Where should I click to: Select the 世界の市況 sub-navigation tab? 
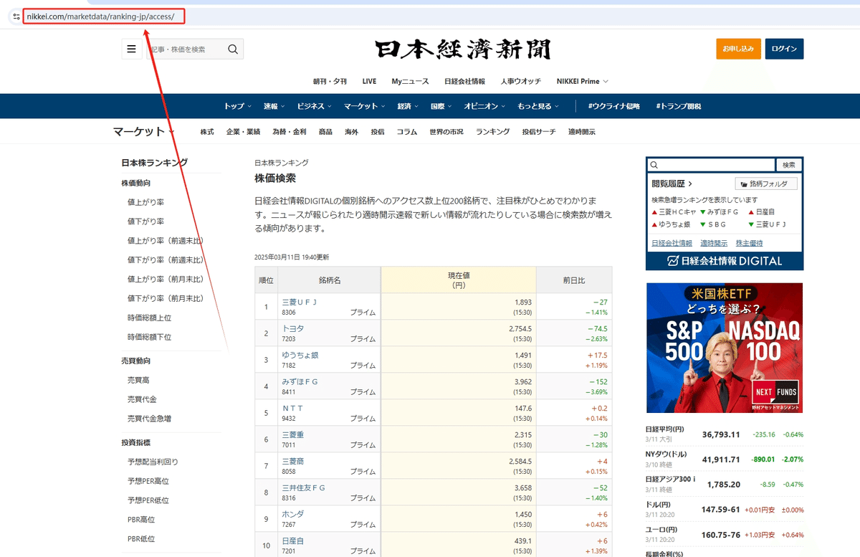tap(446, 132)
